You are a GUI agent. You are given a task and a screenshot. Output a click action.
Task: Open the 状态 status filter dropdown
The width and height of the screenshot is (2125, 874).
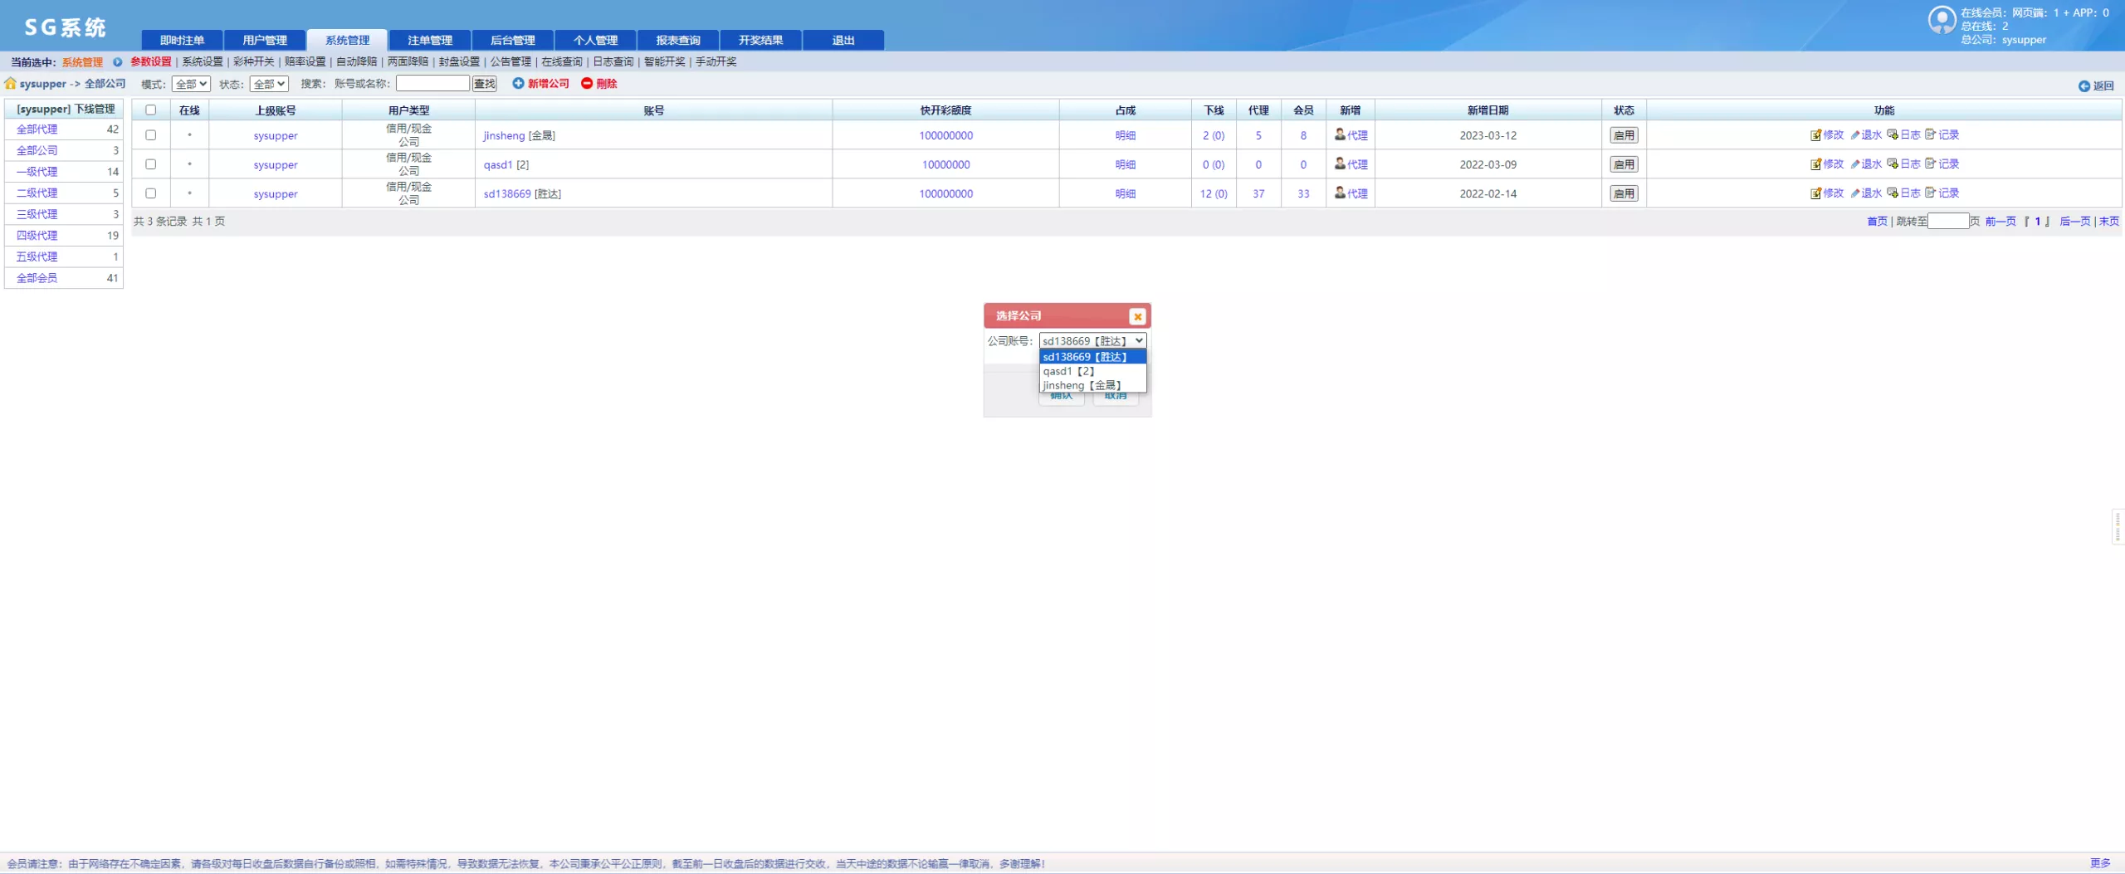[x=269, y=84]
